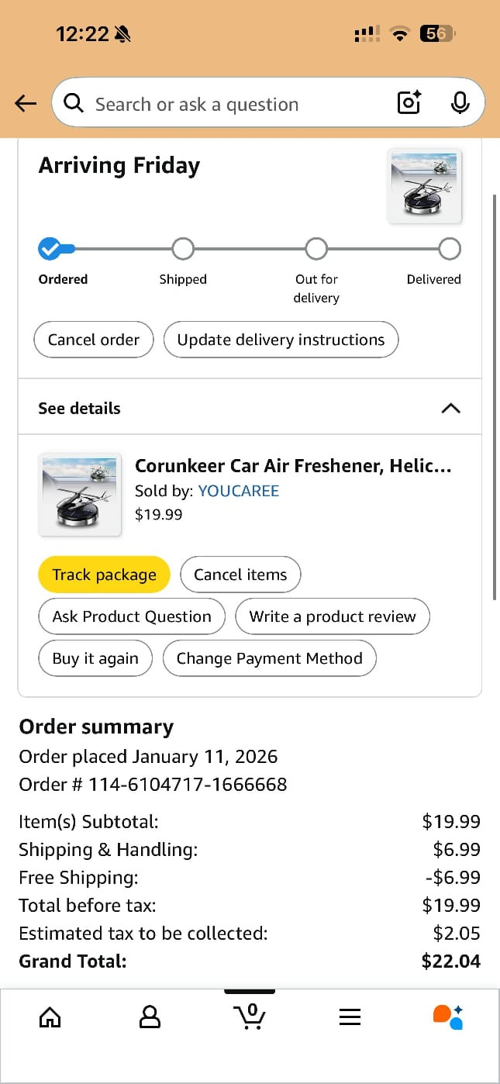Tap the search or ask field
This screenshot has width=500, height=1084.
tap(225, 104)
